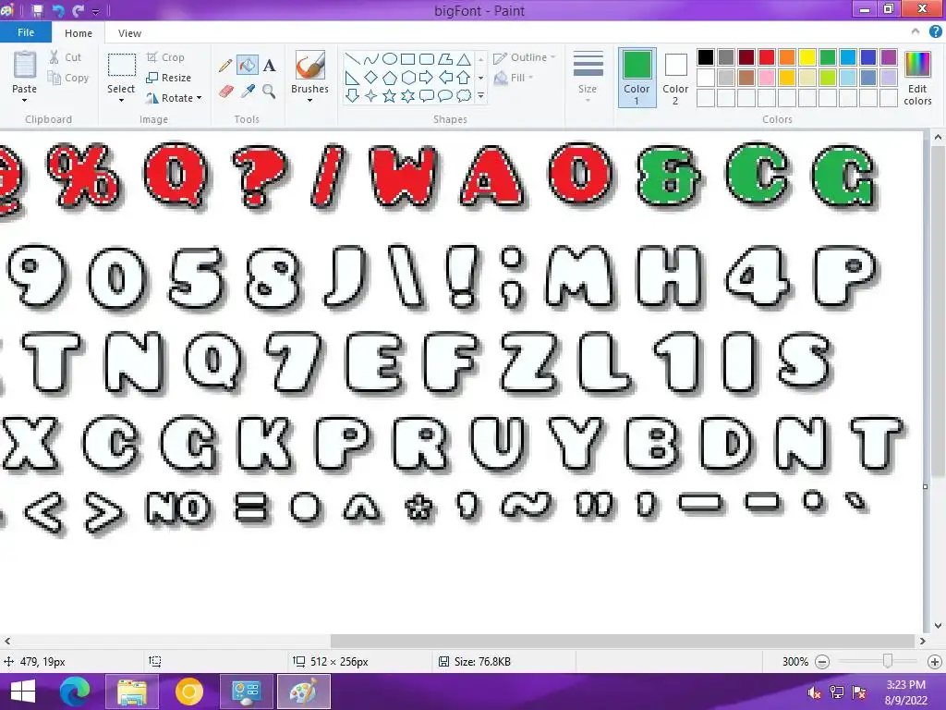Select the Color picker eyedropper tool
Image resolution: width=946 pixels, height=710 pixels.
pos(248,92)
